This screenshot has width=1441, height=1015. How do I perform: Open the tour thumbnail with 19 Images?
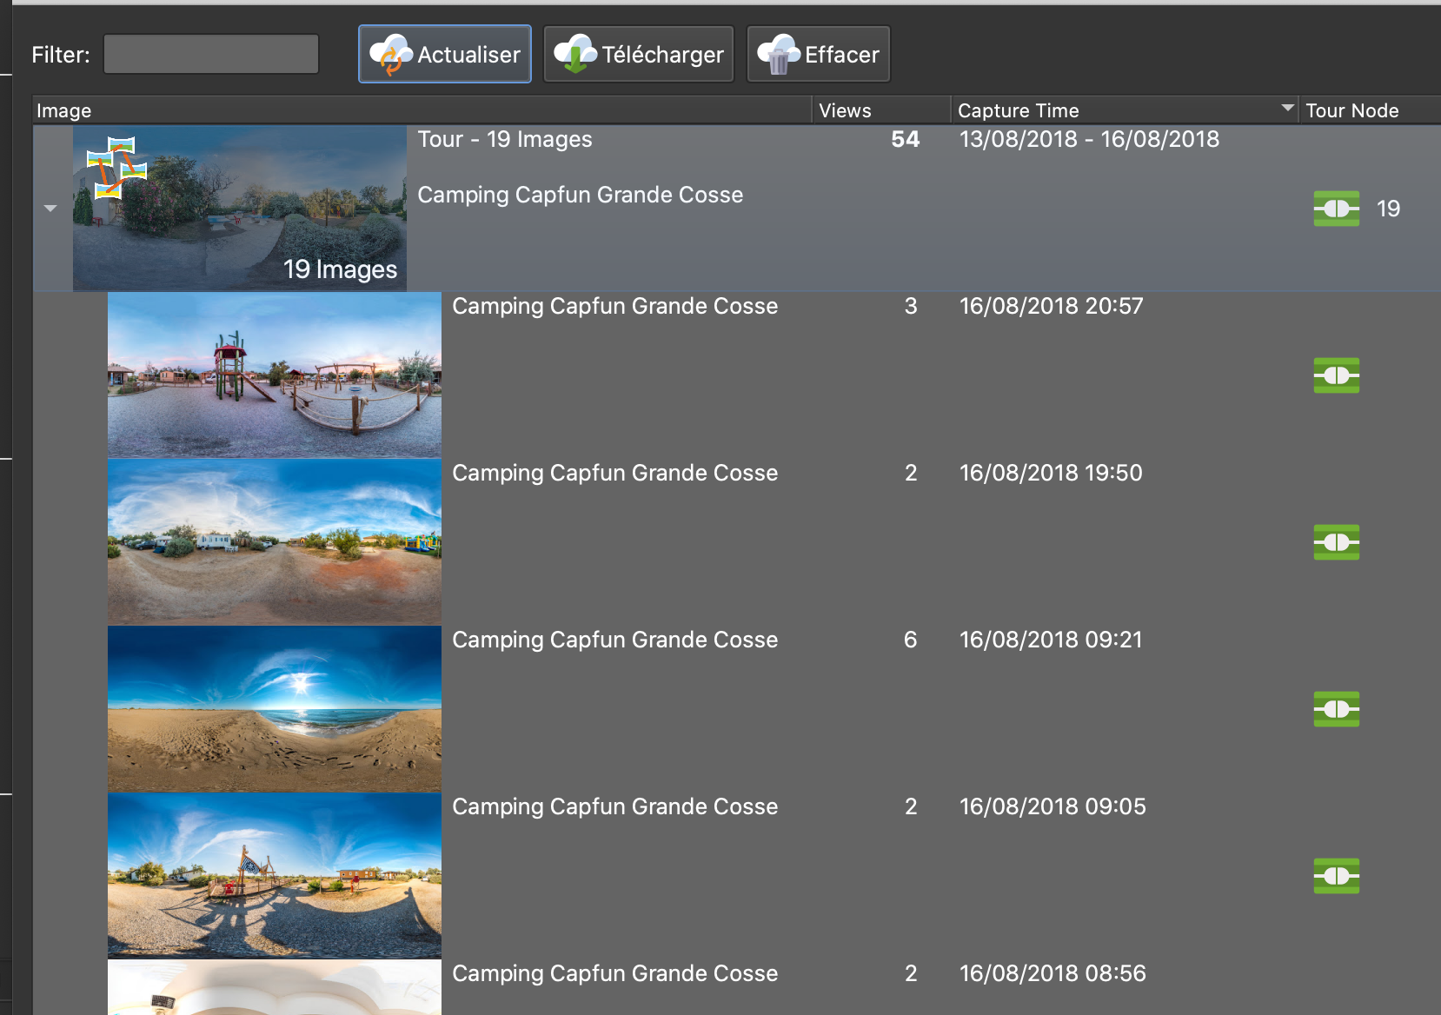240,208
